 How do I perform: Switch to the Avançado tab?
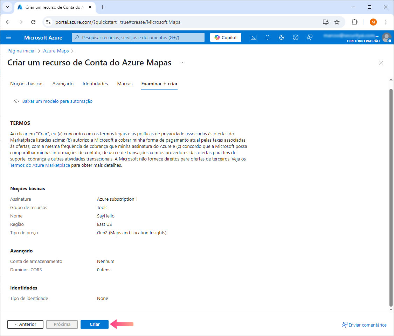tap(63, 84)
